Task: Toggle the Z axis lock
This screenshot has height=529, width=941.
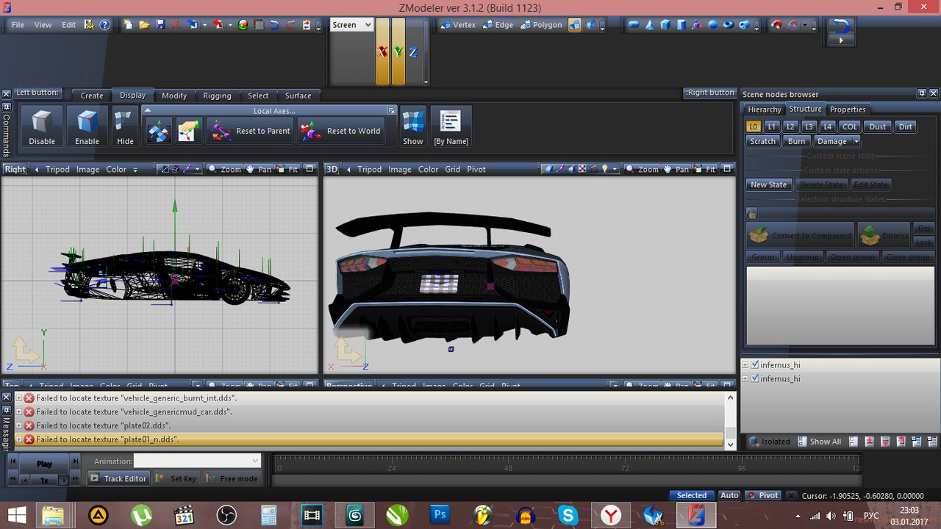Action: [413, 51]
